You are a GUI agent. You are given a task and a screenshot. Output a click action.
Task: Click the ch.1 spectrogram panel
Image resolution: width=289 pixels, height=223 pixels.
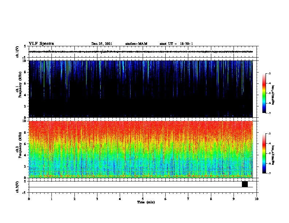141,89
